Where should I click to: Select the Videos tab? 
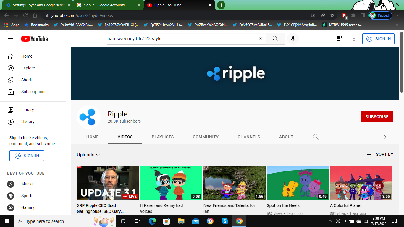(125, 137)
